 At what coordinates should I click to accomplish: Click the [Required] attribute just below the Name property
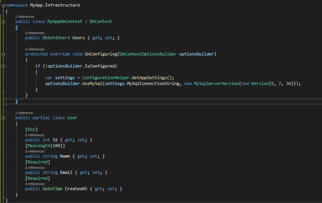pyautogui.click(x=37, y=162)
